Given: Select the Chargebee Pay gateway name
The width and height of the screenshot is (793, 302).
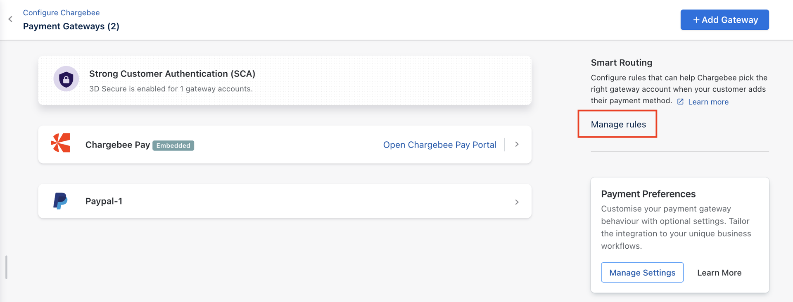Looking at the screenshot, I should point(117,145).
